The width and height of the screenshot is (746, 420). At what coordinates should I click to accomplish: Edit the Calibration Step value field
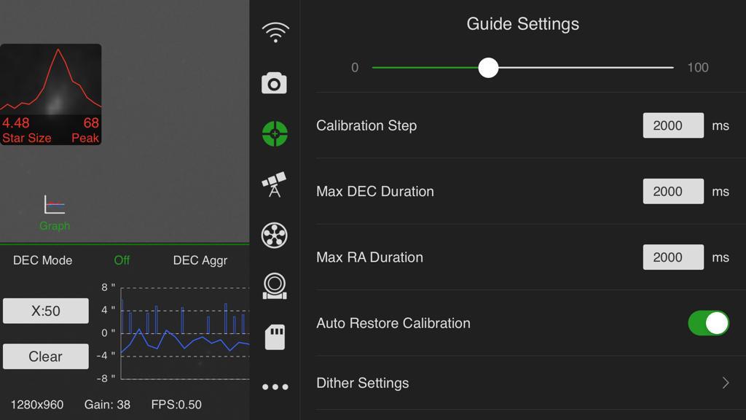[673, 125]
